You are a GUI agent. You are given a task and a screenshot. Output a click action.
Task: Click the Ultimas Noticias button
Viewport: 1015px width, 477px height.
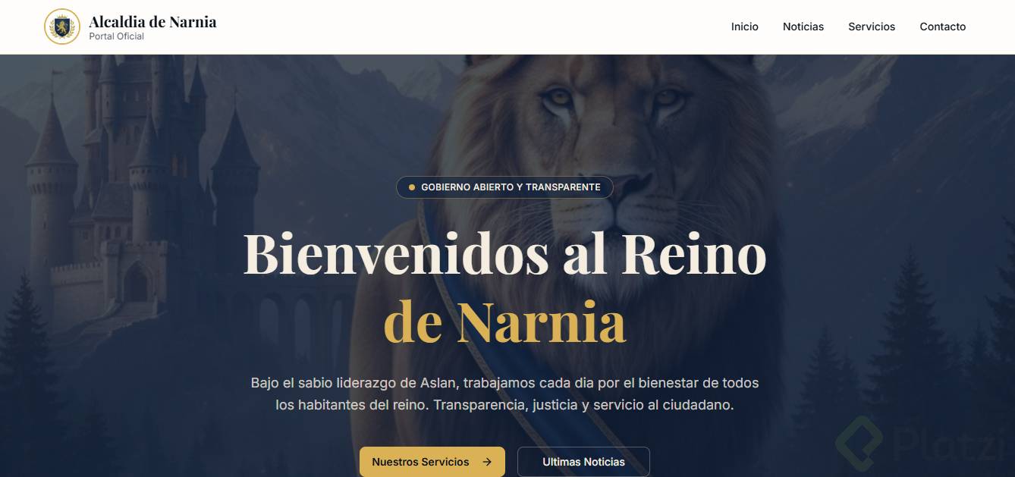[x=583, y=462]
